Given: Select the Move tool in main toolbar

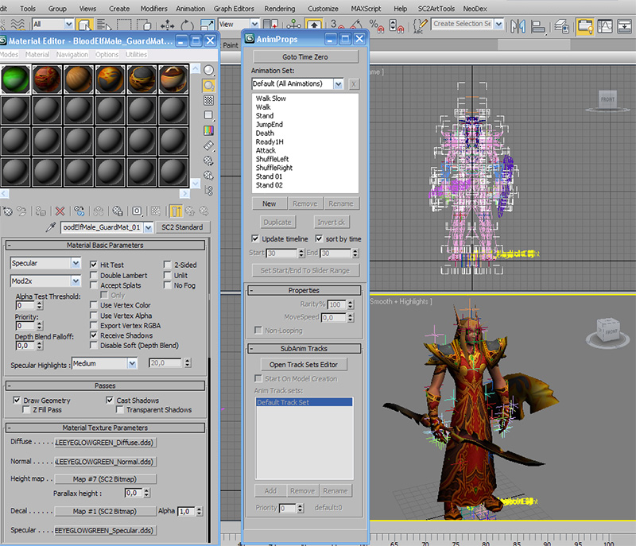Looking at the screenshot, I should 167,26.
